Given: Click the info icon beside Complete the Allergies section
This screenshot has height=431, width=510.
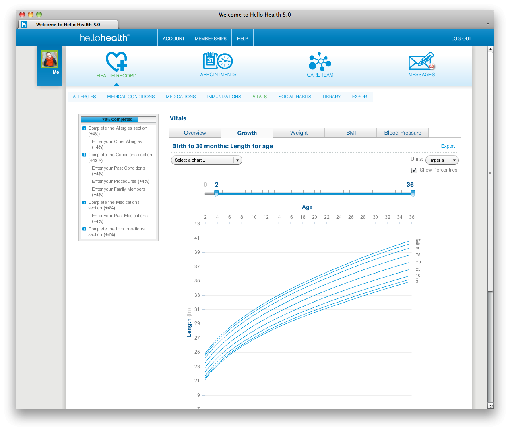Looking at the screenshot, I should click(84, 128).
